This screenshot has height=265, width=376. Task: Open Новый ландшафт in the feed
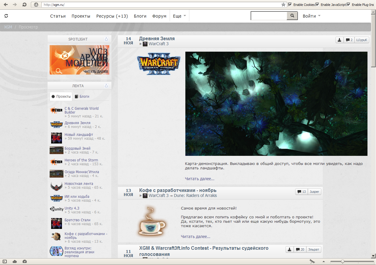pos(79,135)
